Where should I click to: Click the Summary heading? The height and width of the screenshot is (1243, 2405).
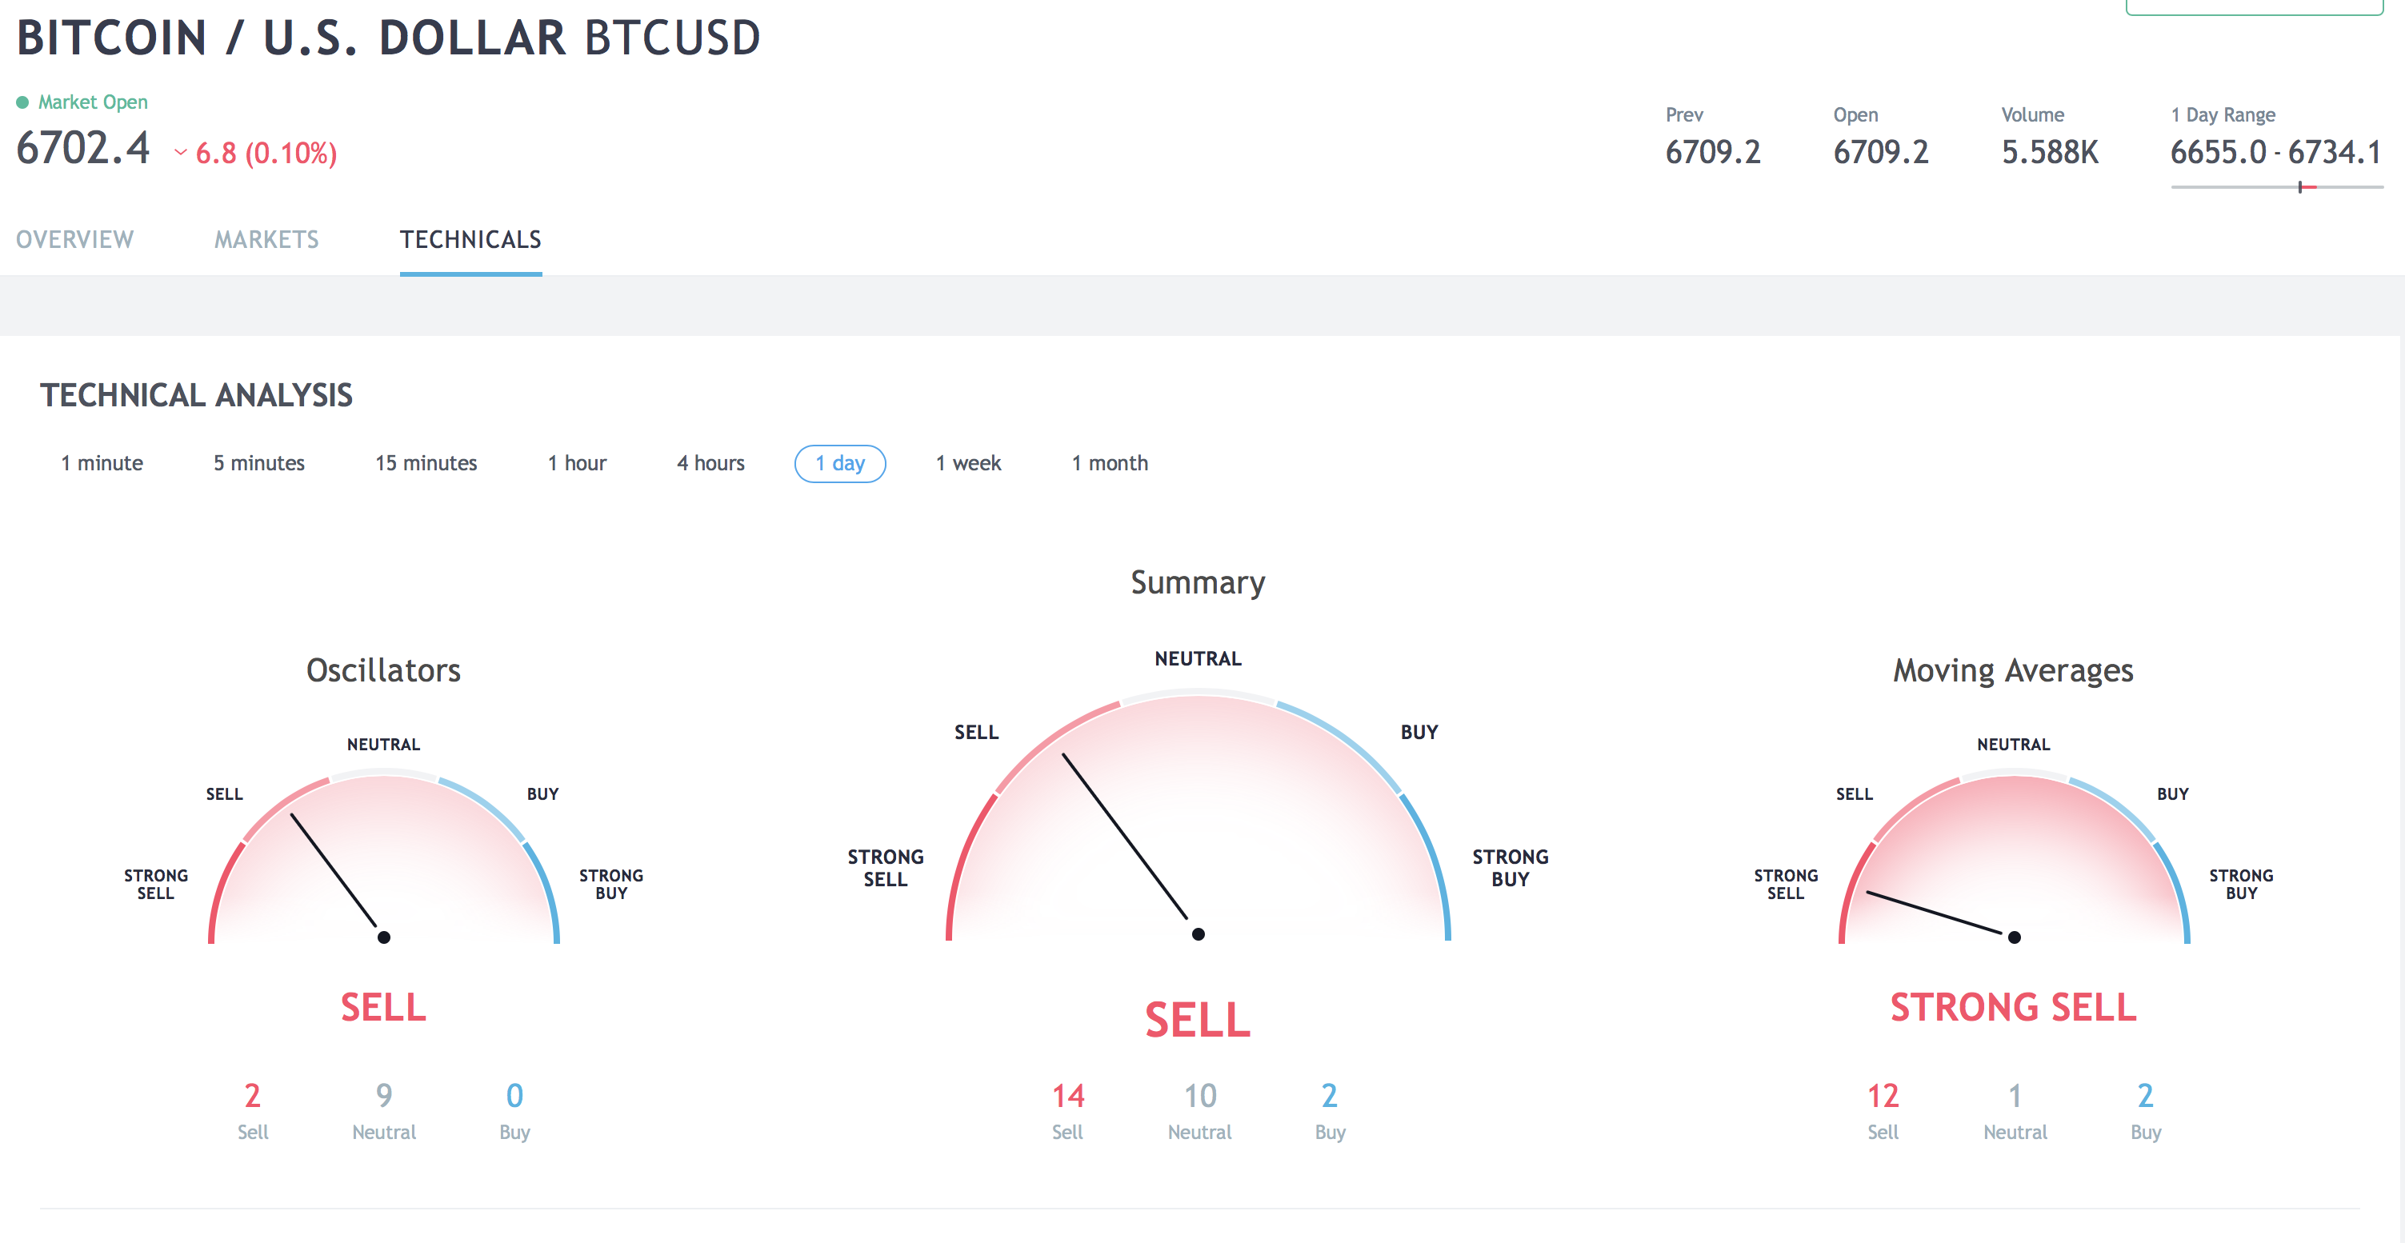1198,582
